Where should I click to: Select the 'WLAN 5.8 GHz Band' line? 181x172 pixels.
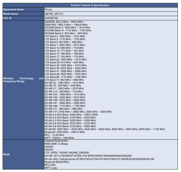(x=70, y=126)
